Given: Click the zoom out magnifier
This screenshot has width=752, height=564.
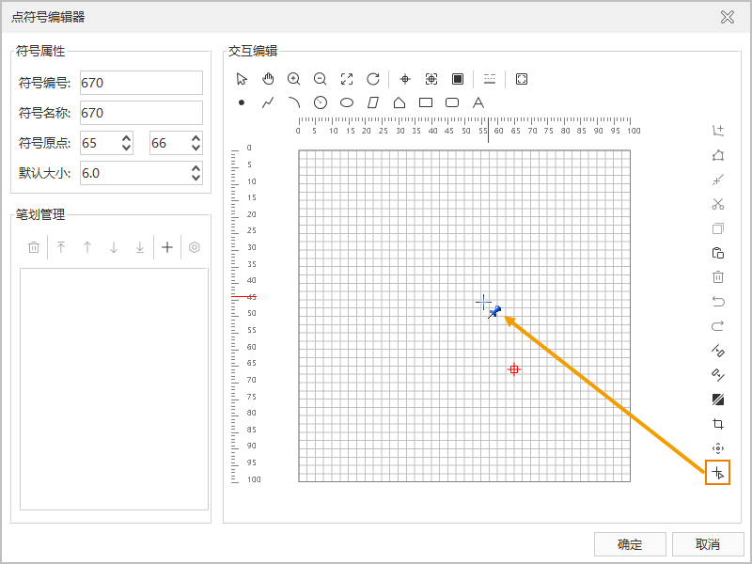Looking at the screenshot, I should point(320,79).
